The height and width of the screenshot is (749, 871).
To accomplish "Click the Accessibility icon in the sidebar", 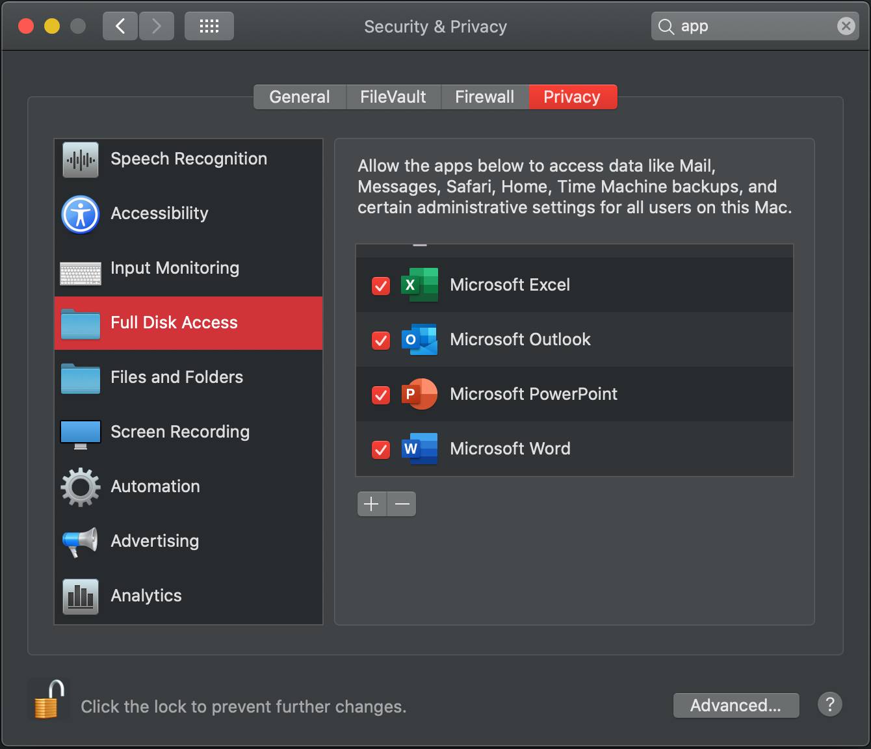I will coord(79,214).
